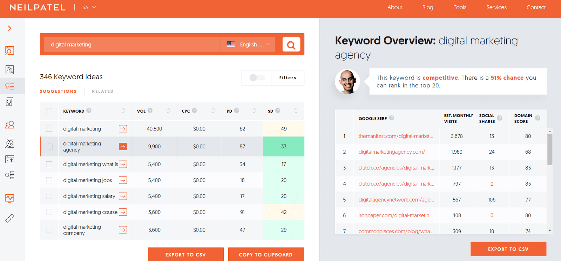The height and width of the screenshot is (261, 561).
Task: Open arrow icon for digital marketing course
Action: (x=123, y=212)
